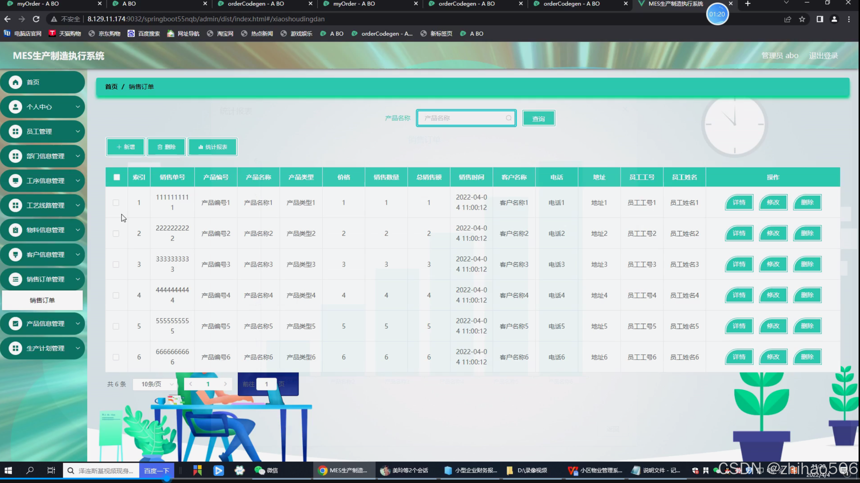Toggle the select-all header checkbox

point(117,177)
